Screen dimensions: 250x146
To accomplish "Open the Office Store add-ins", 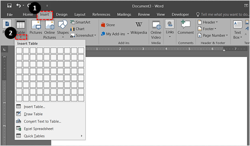I will [x=108, y=25].
